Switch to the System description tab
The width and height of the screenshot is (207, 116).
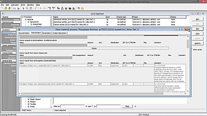(59, 33)
